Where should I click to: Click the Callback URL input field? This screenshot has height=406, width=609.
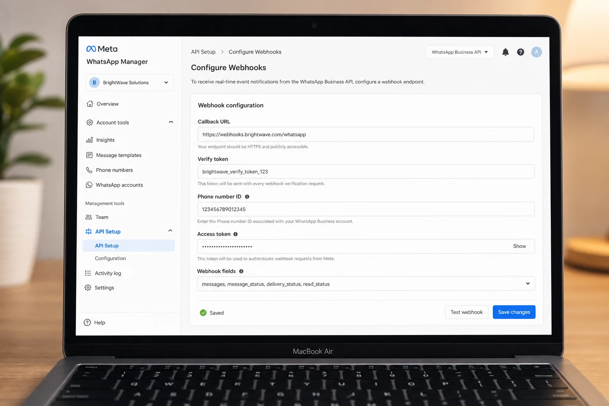366,134
